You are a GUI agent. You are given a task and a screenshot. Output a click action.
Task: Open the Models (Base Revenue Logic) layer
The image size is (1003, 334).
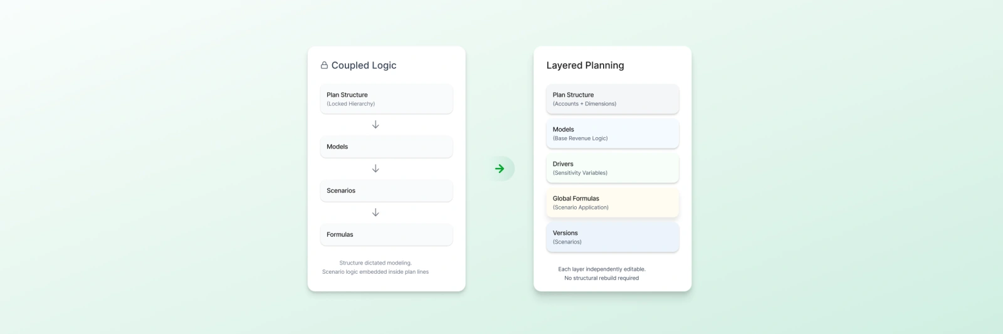click(612, 133)
